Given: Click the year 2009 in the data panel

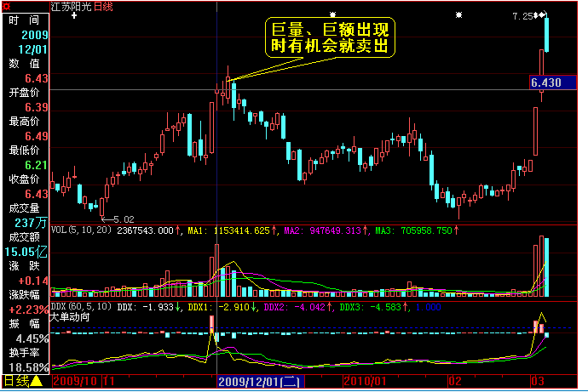Looking at the screenshot, I should [34, 35].
